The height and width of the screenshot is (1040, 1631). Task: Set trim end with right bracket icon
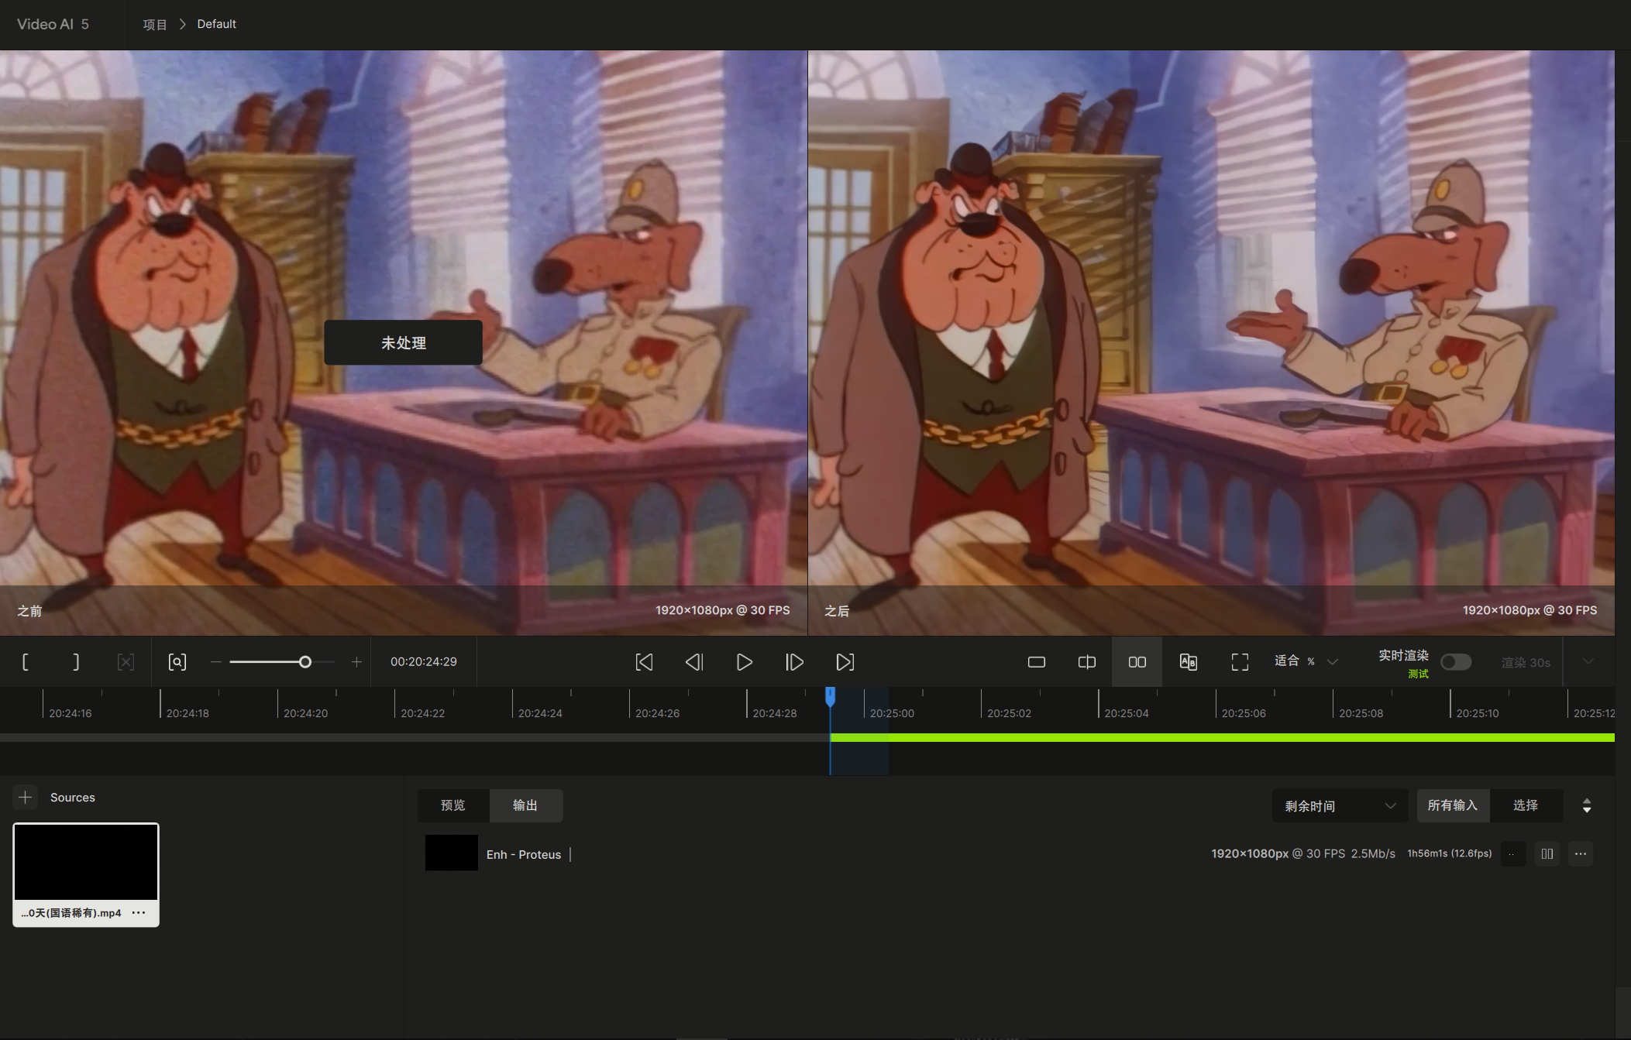pyautogui.click(x=75, y=662)
